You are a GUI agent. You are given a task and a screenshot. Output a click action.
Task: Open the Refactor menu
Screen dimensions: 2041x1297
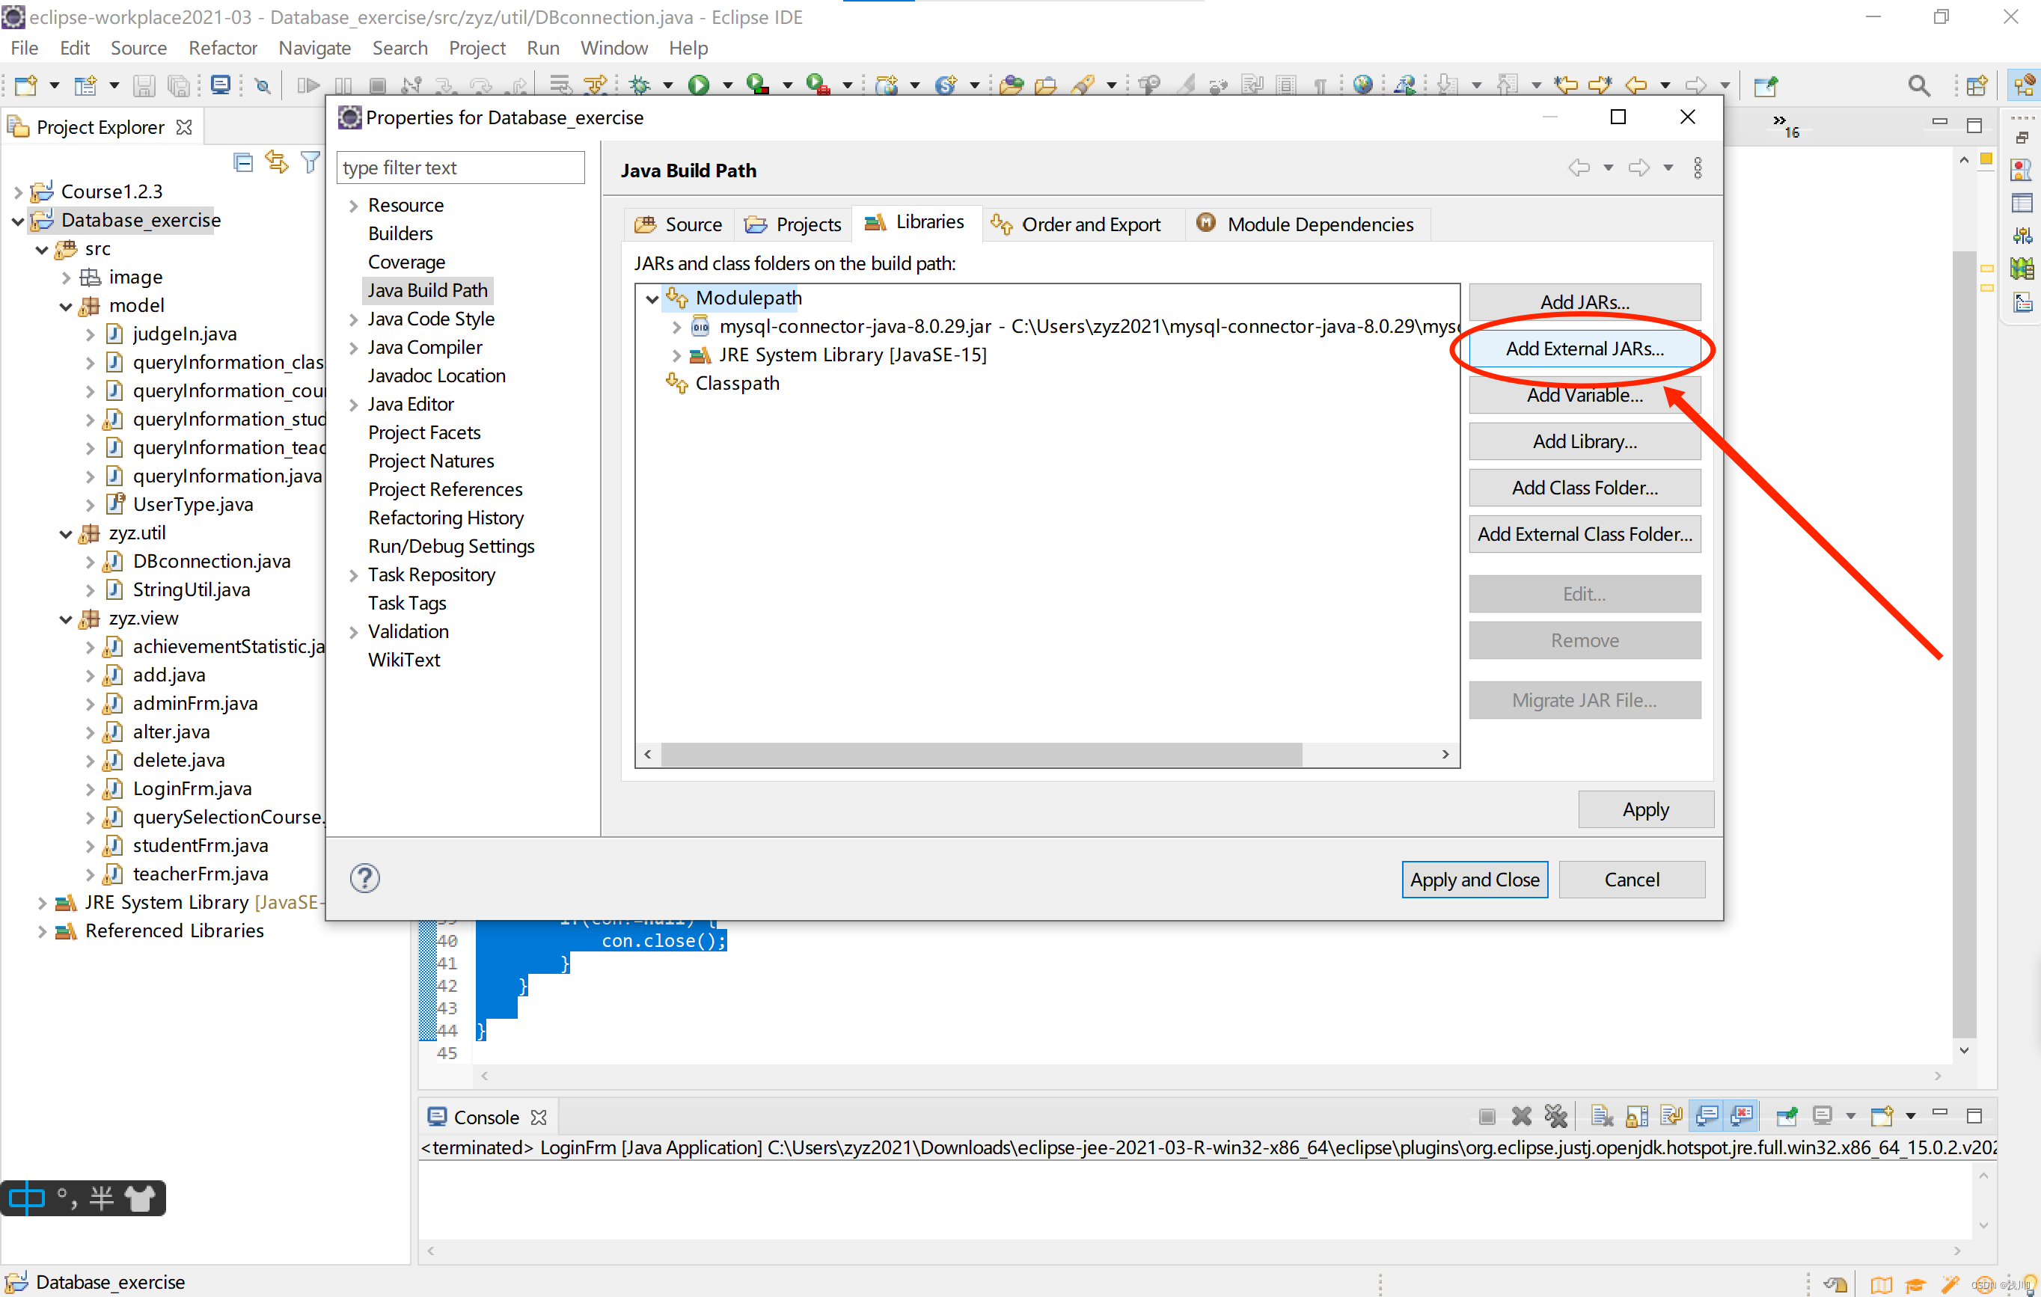[222, 49]
